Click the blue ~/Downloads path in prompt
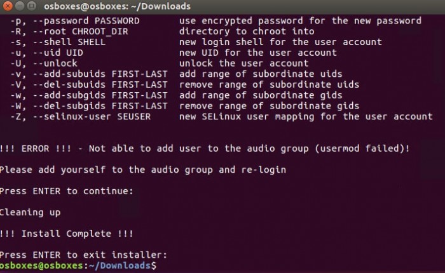Image resolution: width=445 pixels, height=273 pixels. point(120,265)
